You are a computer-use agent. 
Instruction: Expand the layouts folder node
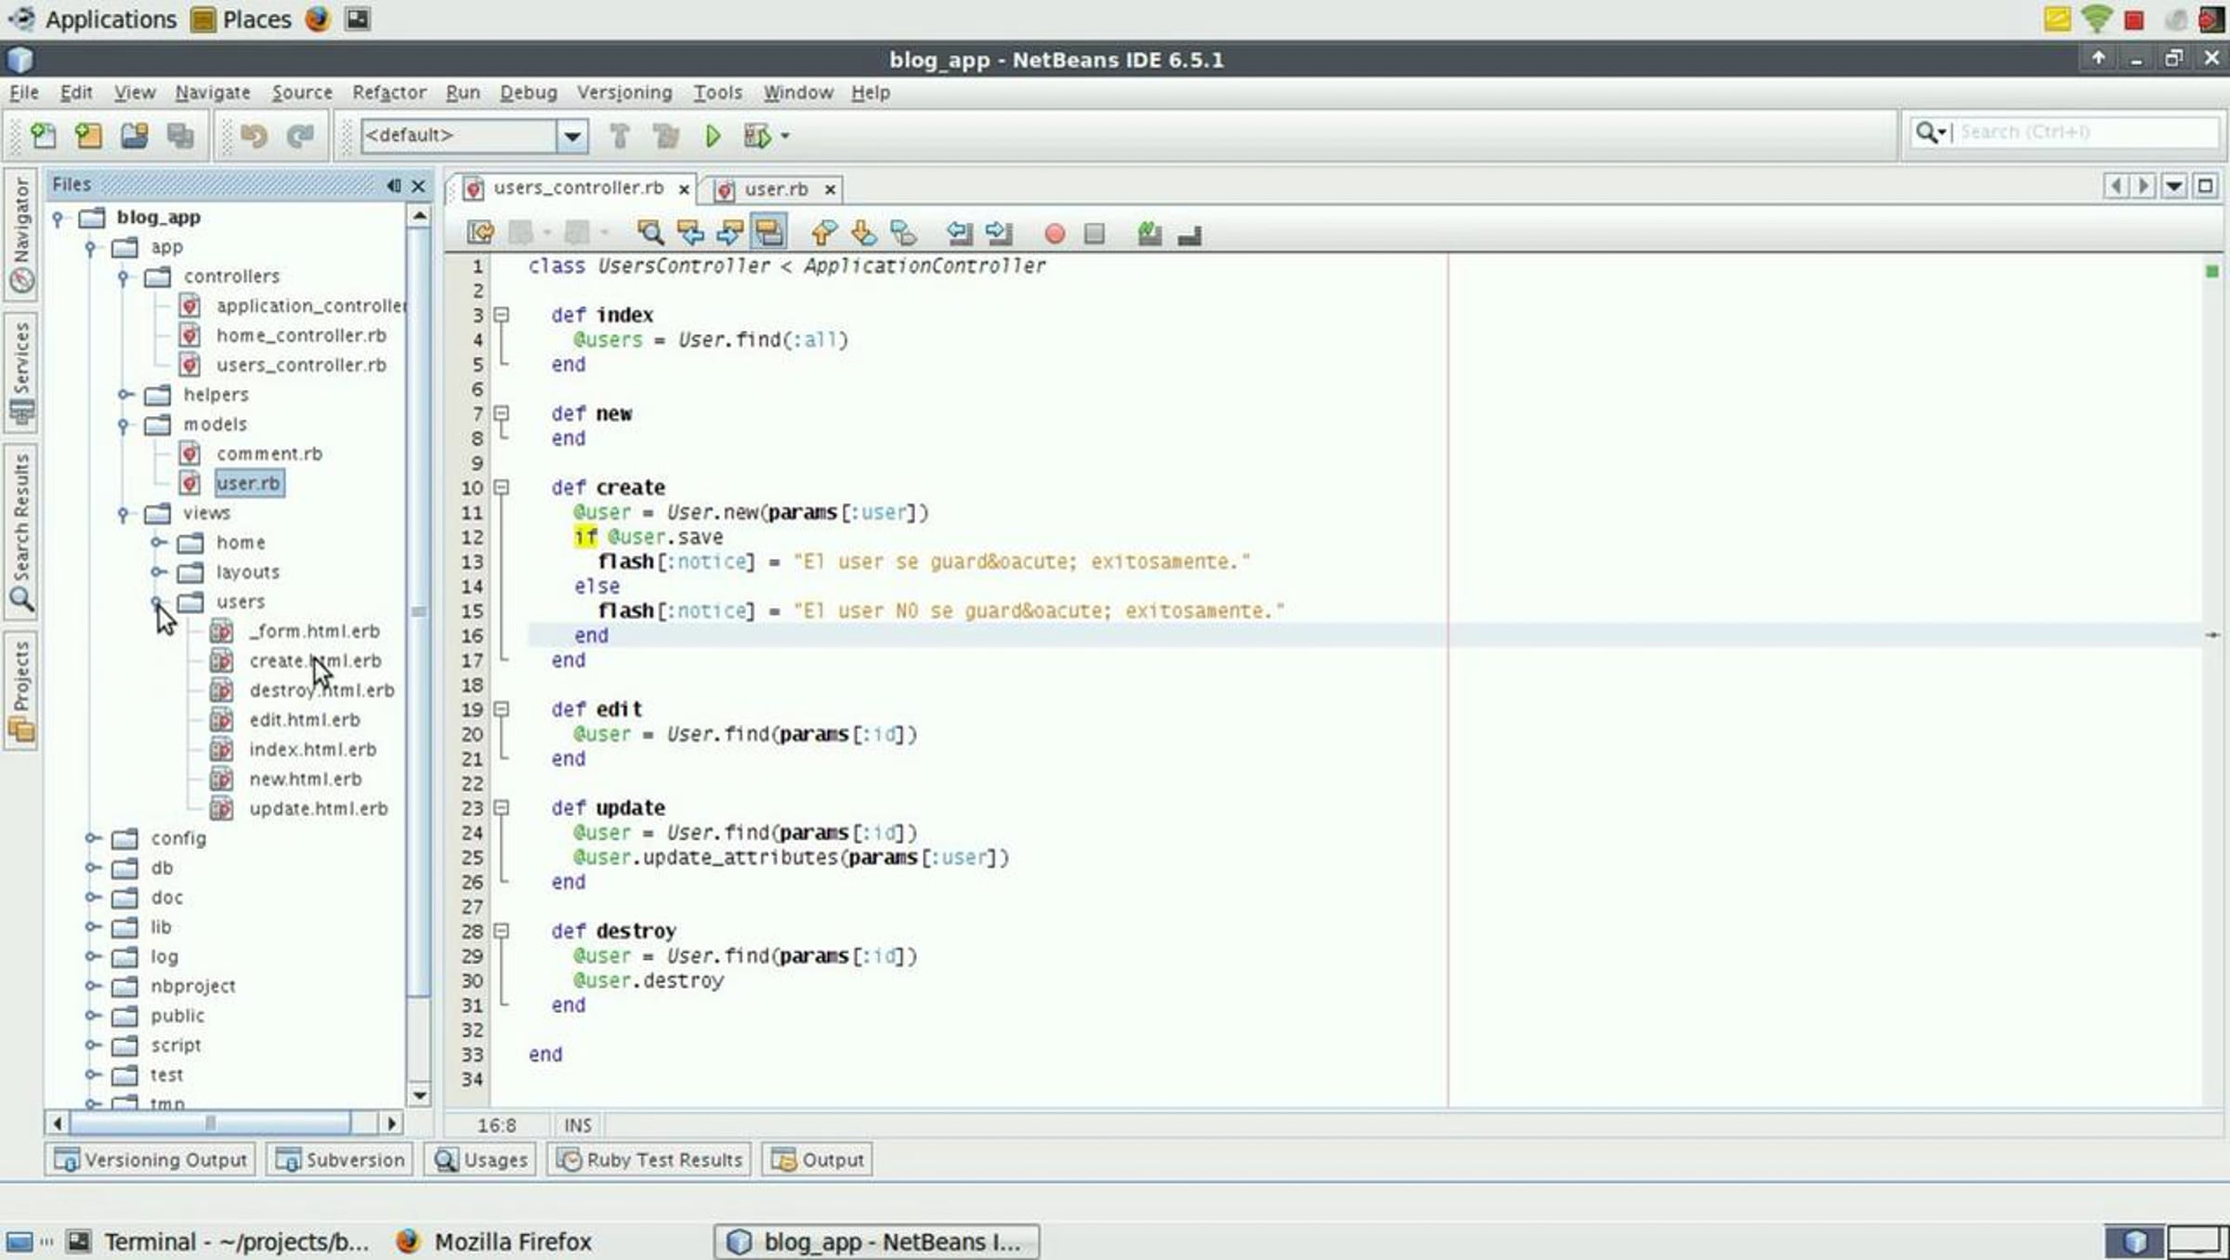tap(158, 572)
